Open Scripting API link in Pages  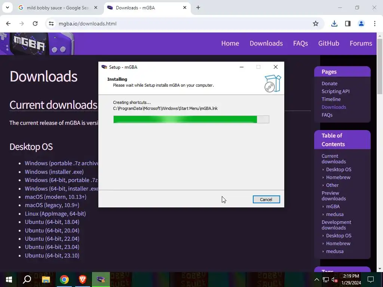pos(335,91)
